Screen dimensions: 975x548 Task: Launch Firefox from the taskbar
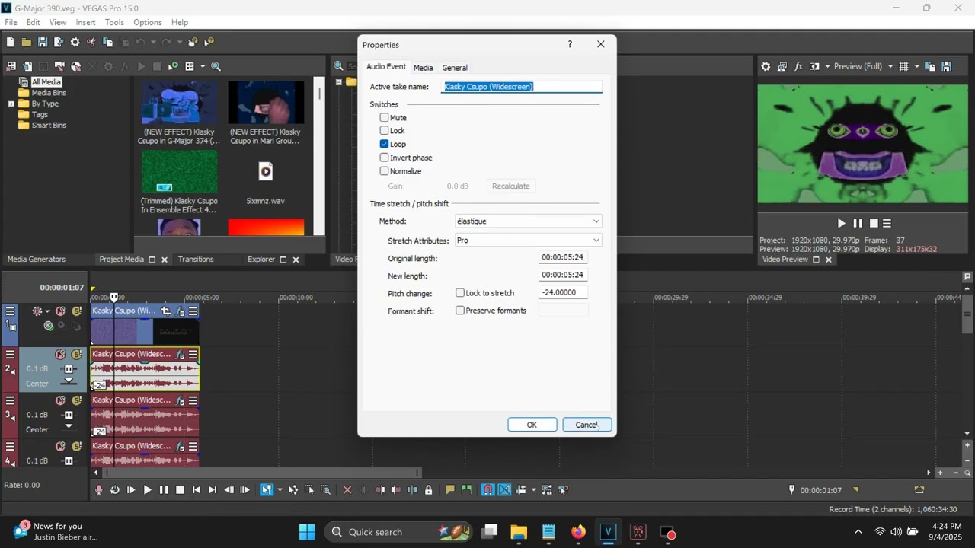tap(578, 532)
